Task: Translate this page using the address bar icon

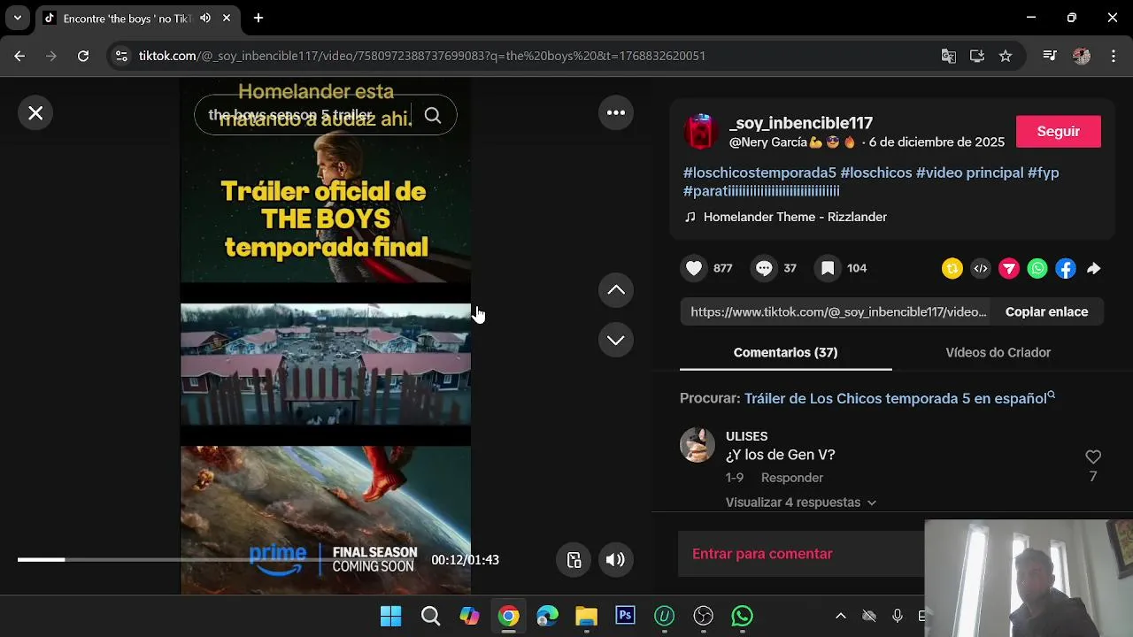Action: click(948, 56)
